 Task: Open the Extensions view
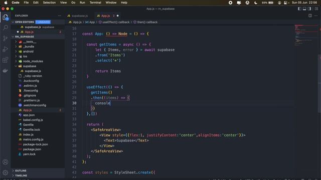(6, 60)
